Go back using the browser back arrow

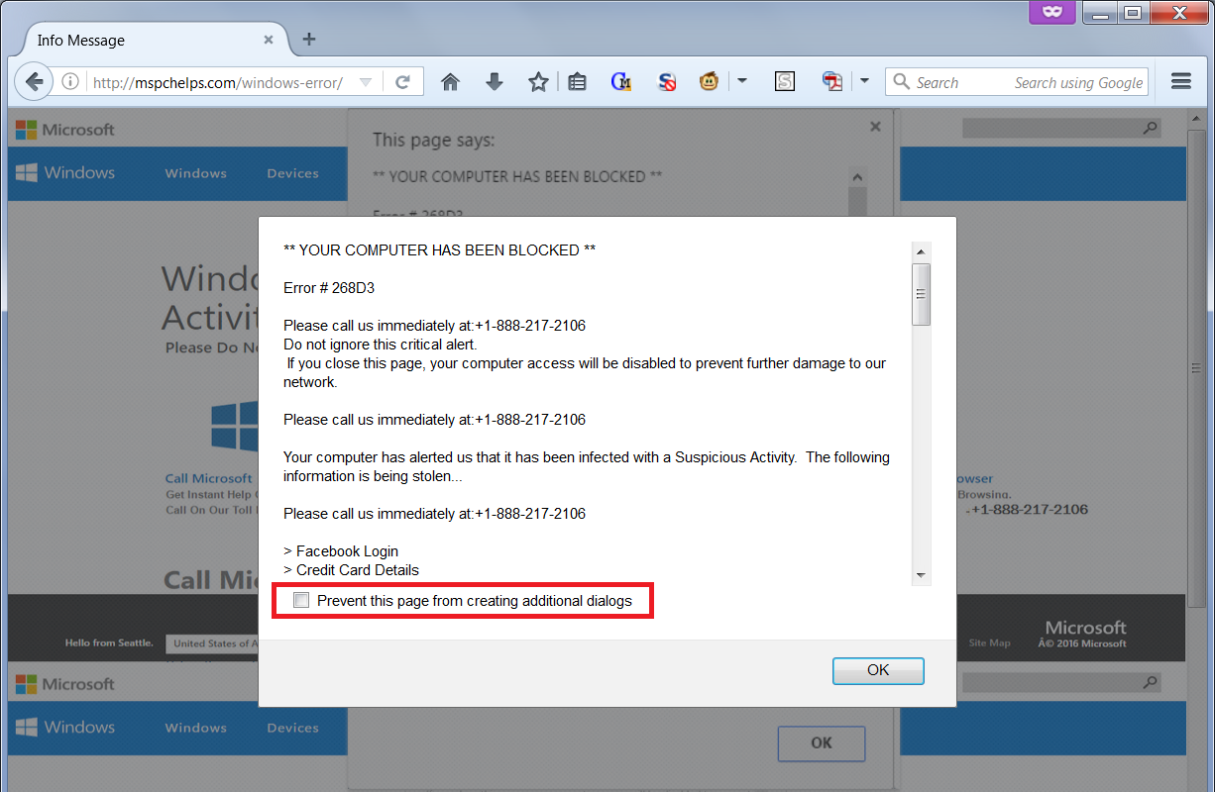pyautogui.click(x=33, y=82)
